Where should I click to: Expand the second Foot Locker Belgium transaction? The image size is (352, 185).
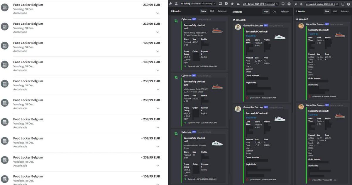[158, 32]
